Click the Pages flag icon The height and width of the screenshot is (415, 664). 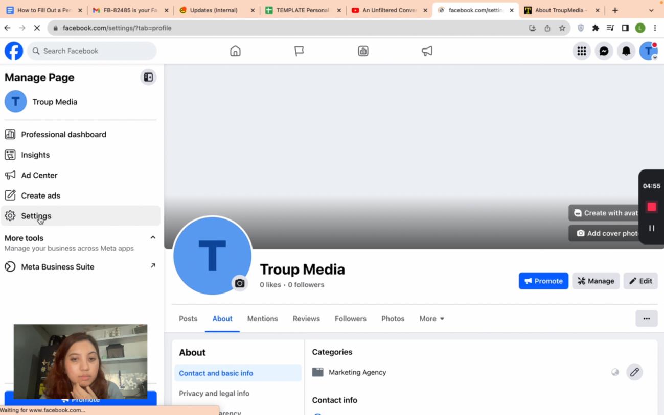[x=299, y=51]
